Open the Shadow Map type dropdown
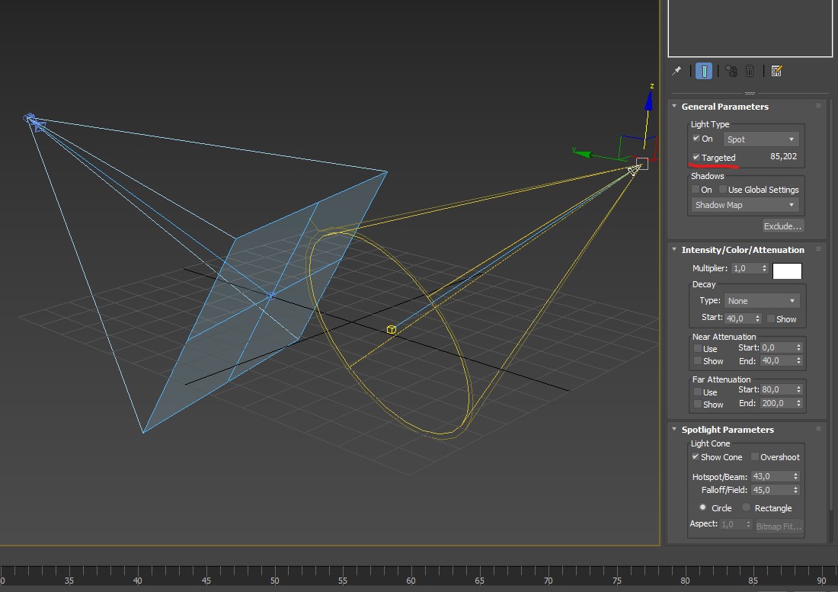This screenshot has height=592, width=838. [x=744, y=205]
